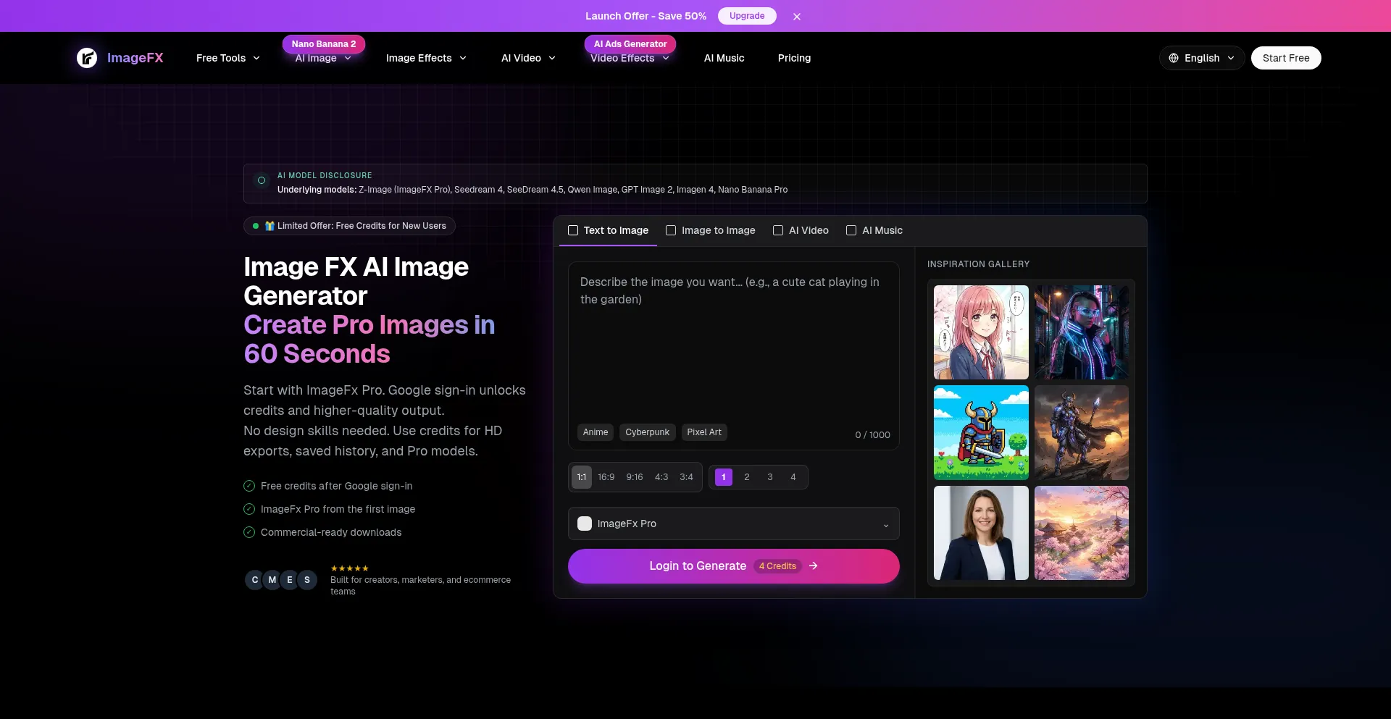Image resolution: width=1391 pixels, height=719 pixels.
Task: Expand the Video Effects menu
Action: click(x=630, y=58)
